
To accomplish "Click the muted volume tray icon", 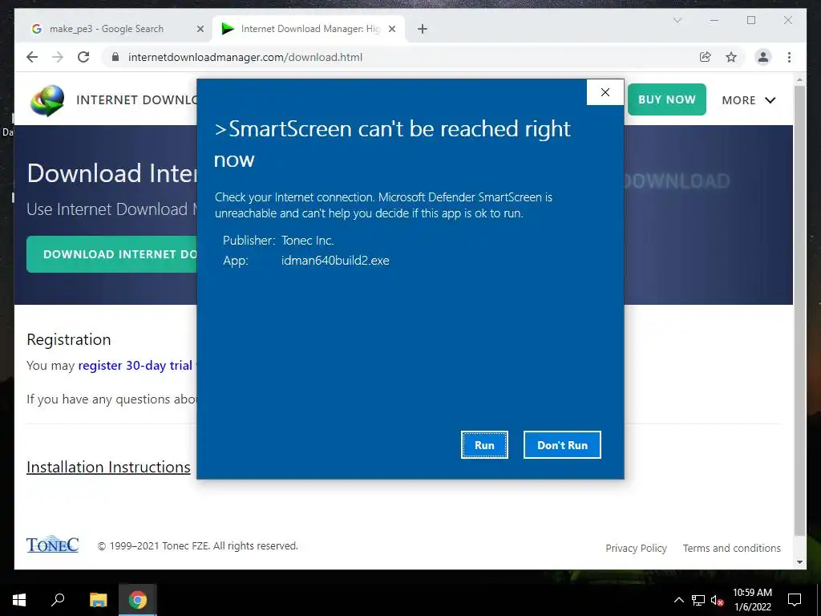I will [717, 600].
